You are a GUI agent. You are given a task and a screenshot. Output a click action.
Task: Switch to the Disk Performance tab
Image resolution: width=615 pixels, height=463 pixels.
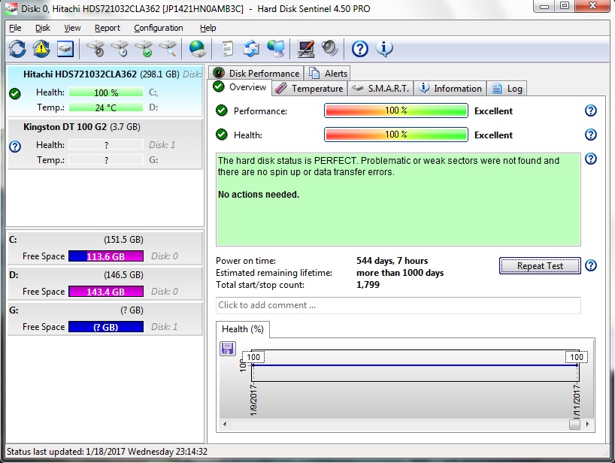click(x=256, y=74)
